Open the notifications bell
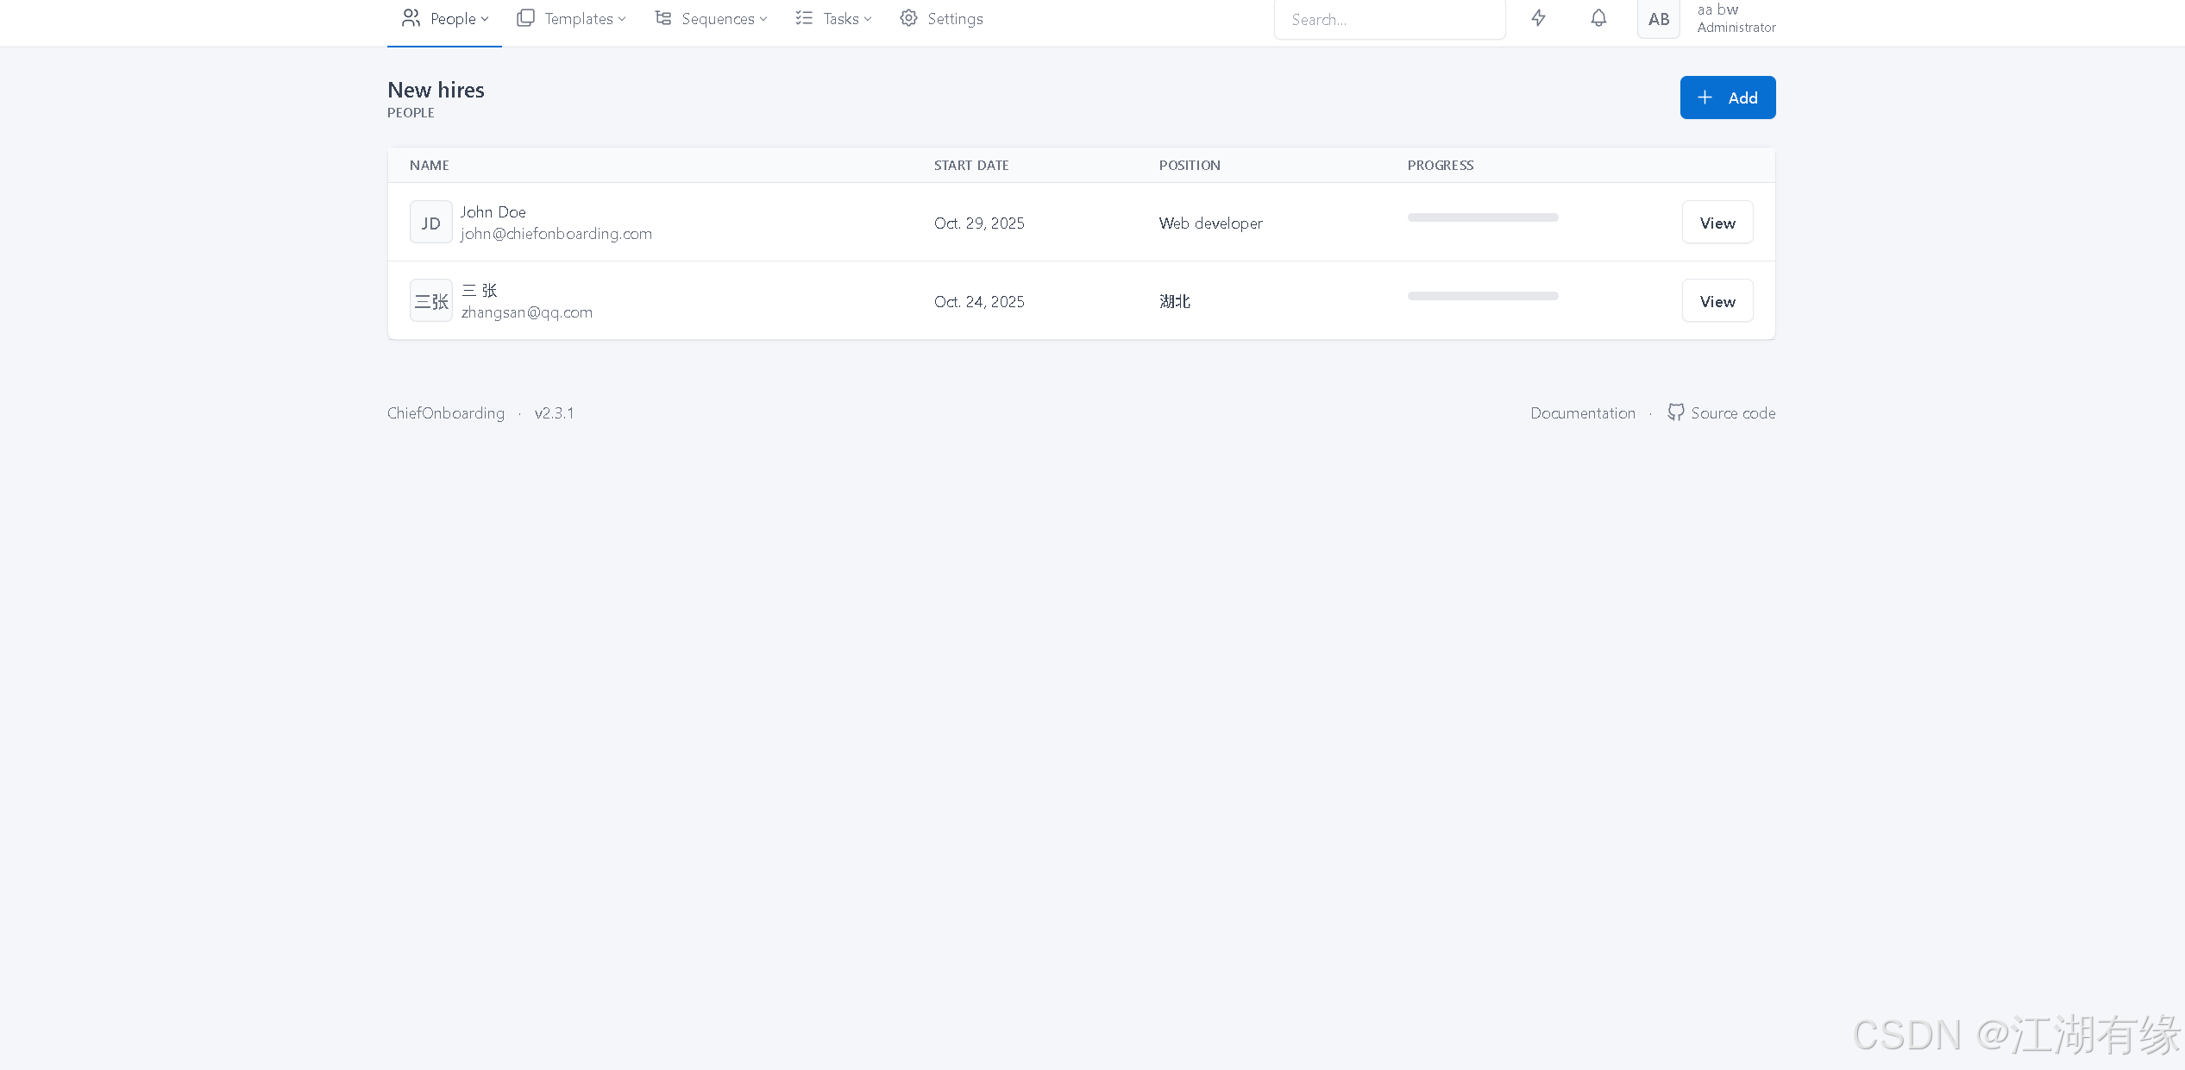Screen dimensions: 2185x1070 pos(1598,18)
